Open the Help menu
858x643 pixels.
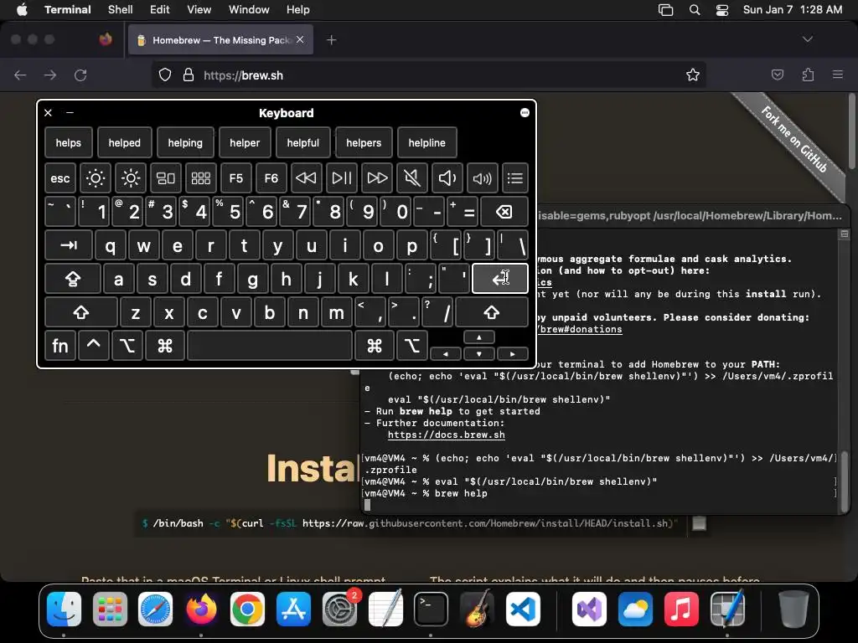pyautogui.click(x=297, y=9)
